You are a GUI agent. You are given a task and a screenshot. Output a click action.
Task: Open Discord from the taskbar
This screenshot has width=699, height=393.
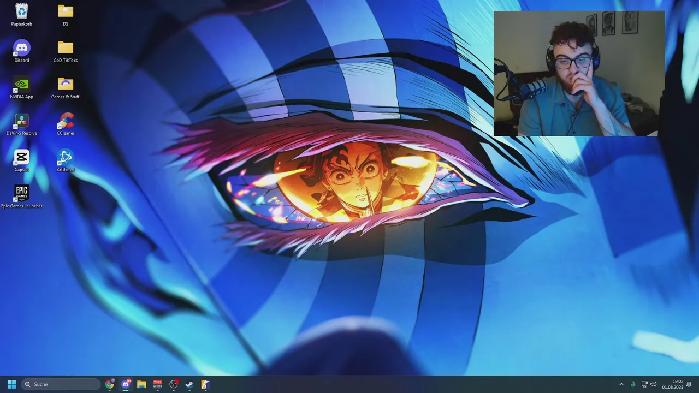tap(126, 384)
